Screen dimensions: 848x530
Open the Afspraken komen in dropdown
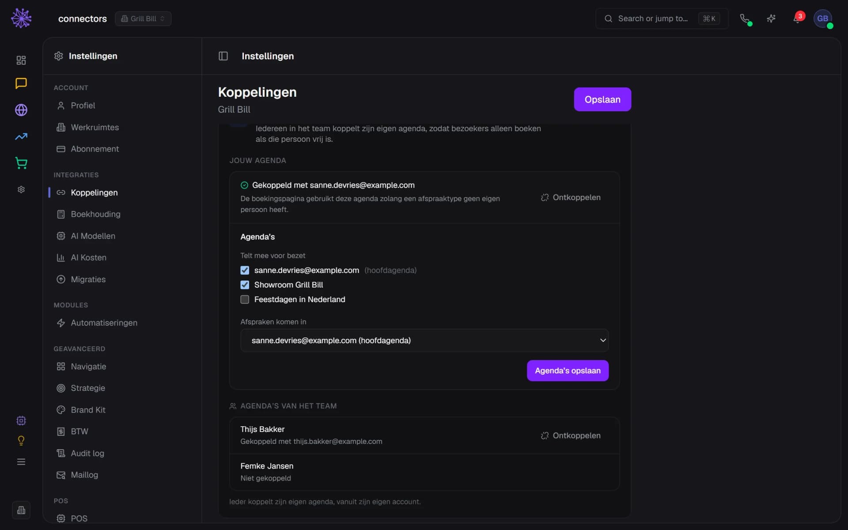[424, 341]
